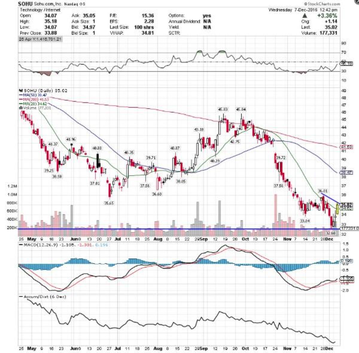Click the 45.84 peak price label

pos(241,109)
